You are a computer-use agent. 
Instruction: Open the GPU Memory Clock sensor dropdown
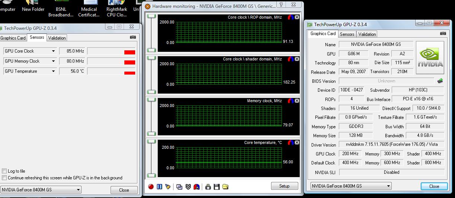[53, 61]
